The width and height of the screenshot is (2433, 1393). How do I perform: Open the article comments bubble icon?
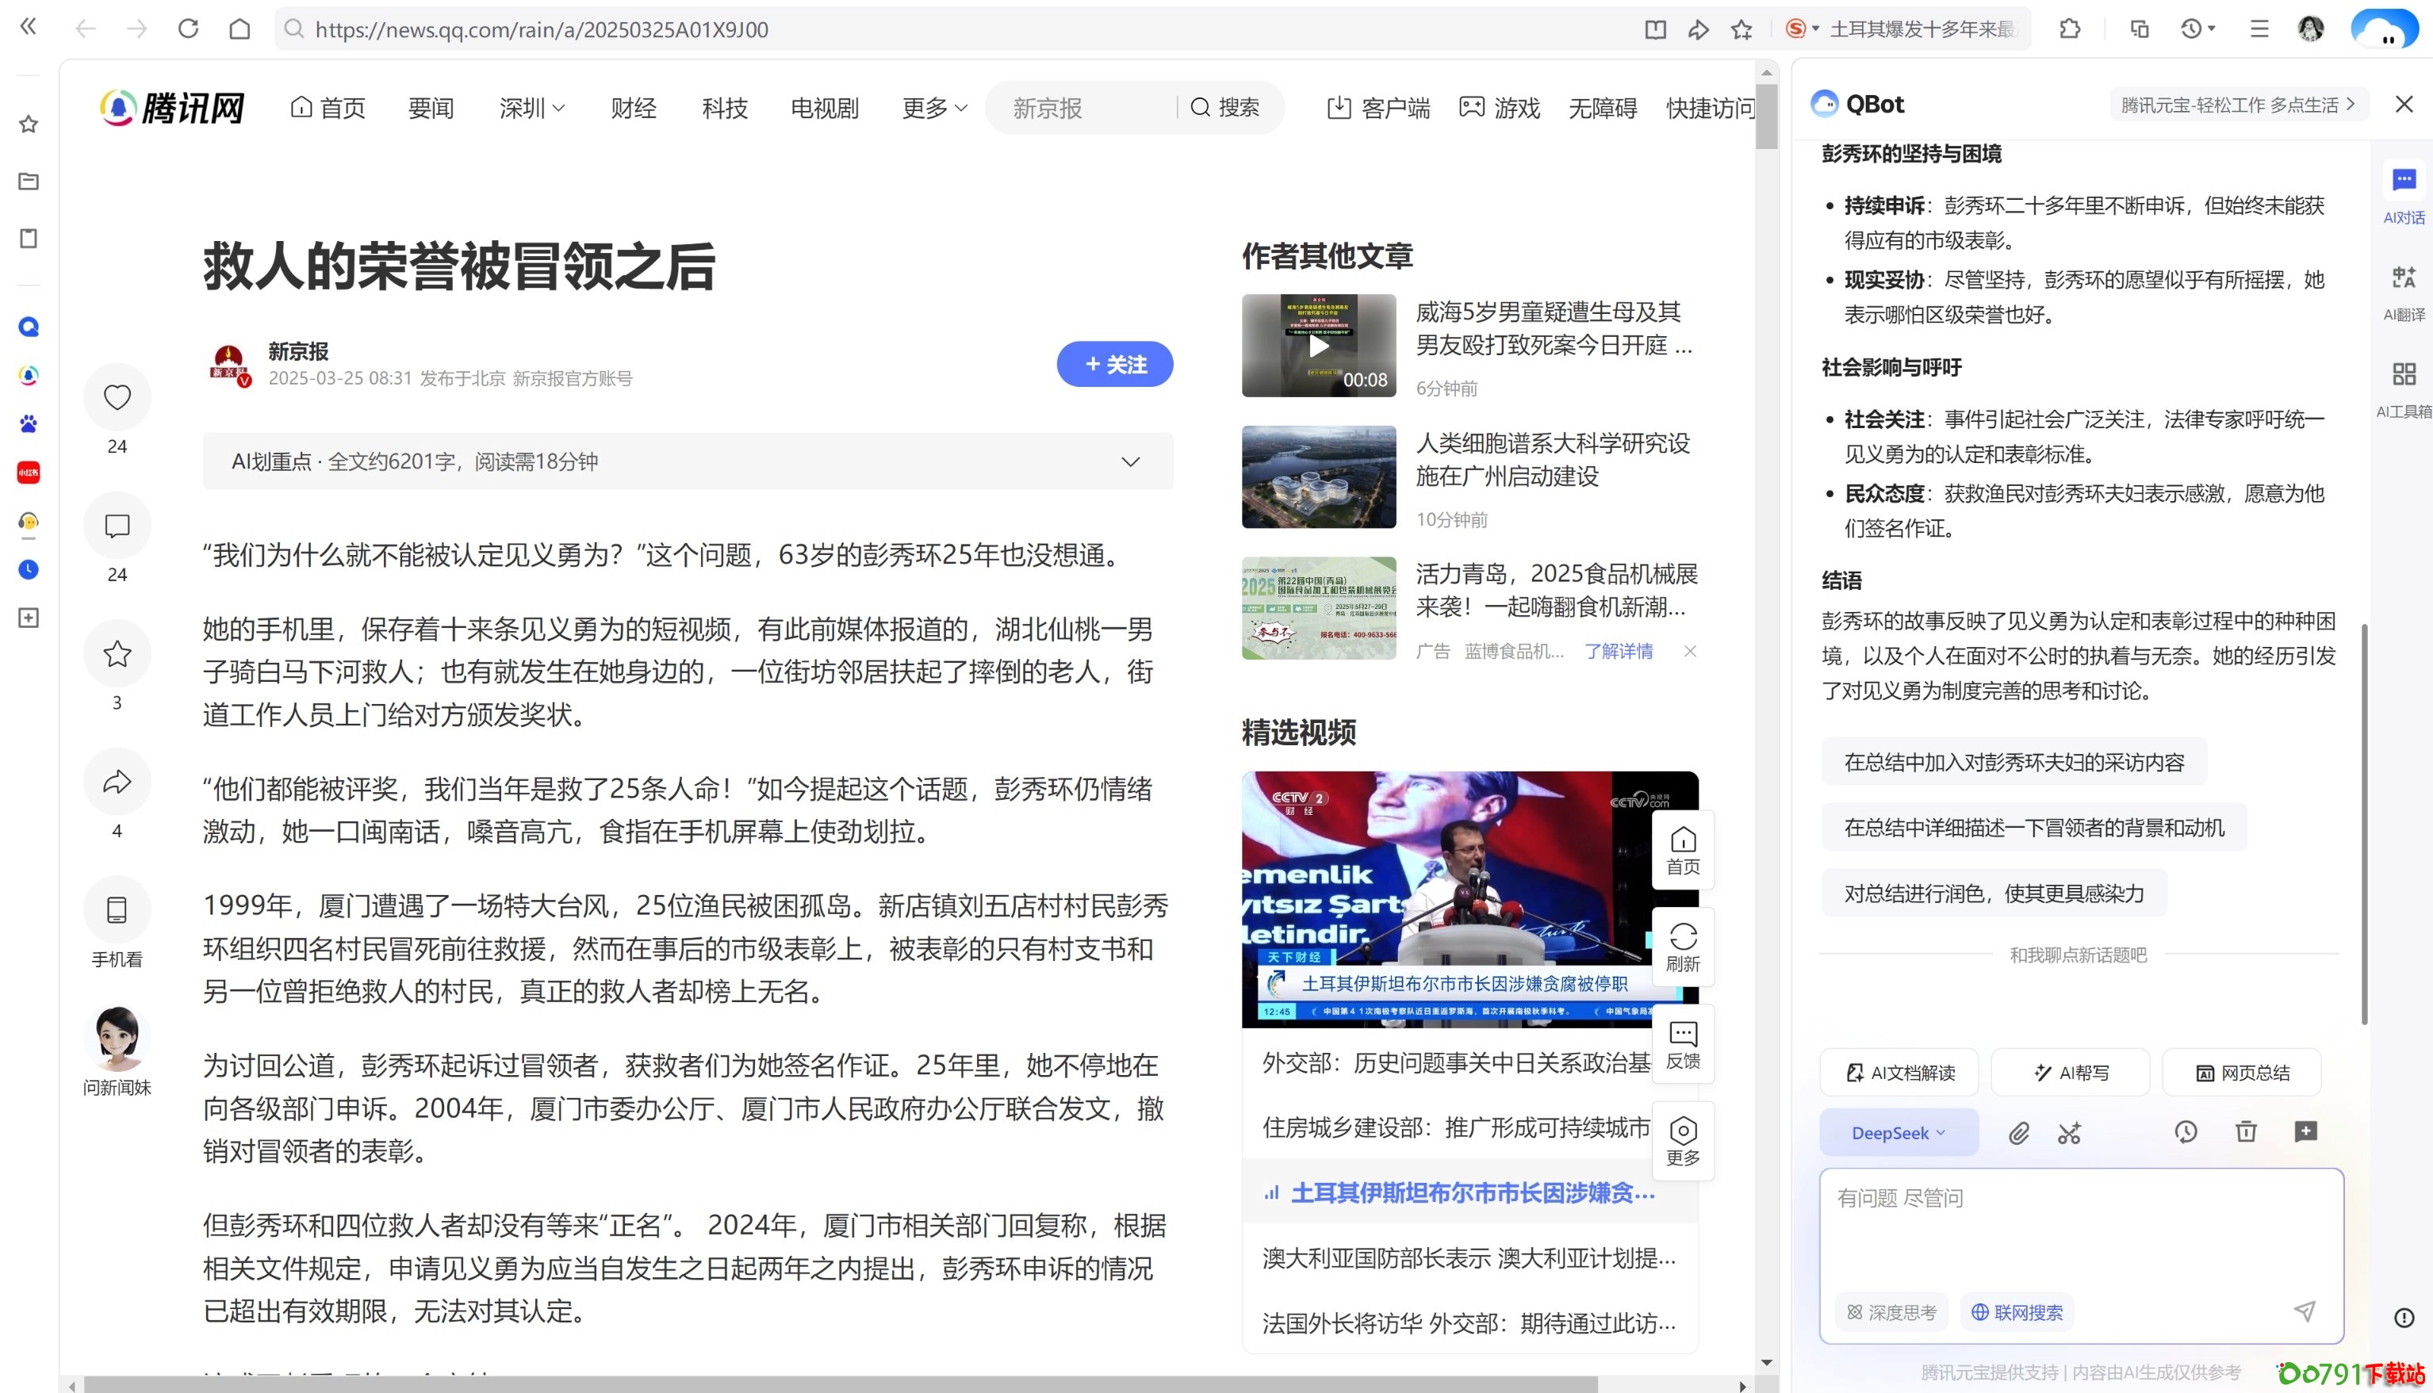(x=117, y=525)
